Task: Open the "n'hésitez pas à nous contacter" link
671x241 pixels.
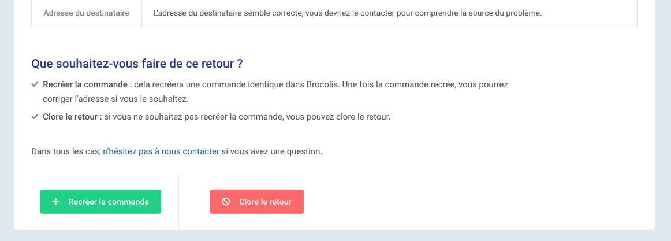Action: point(161,151)
